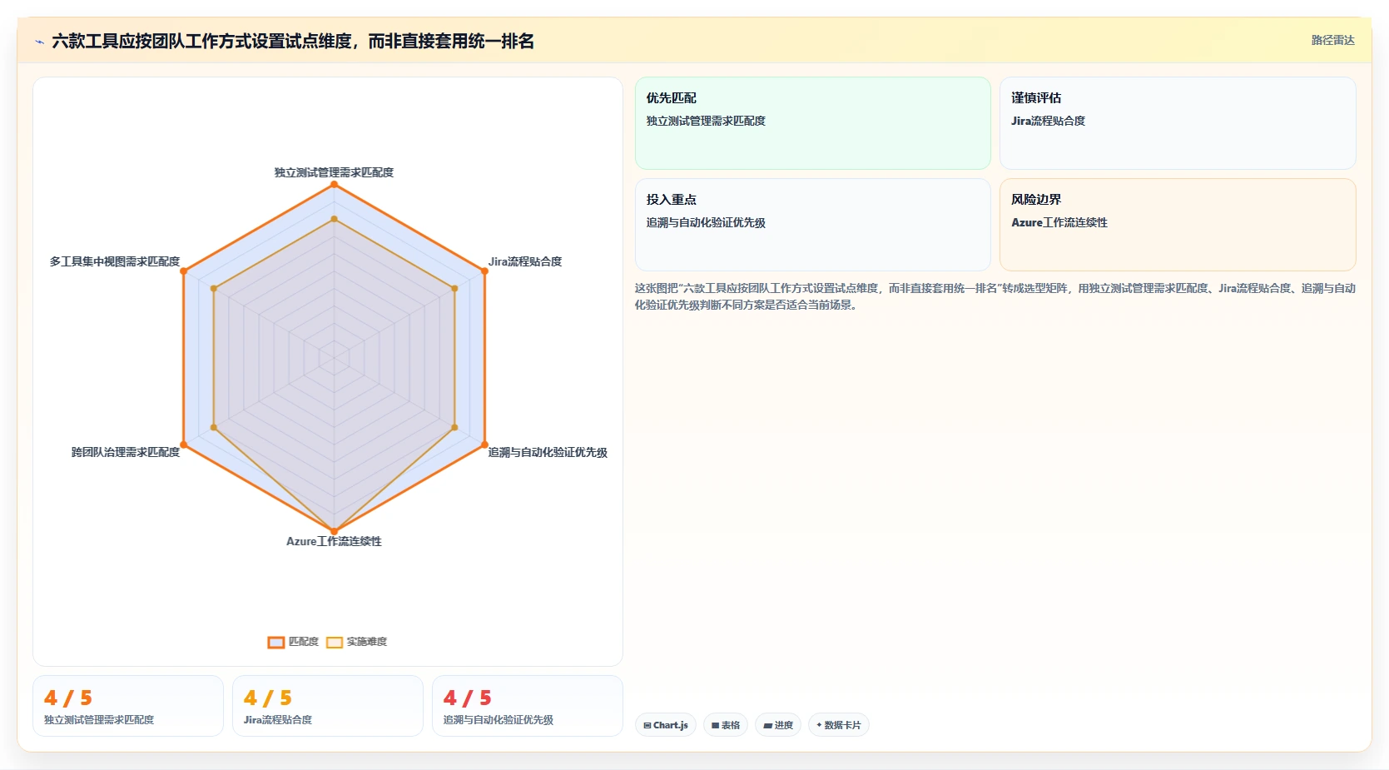
Task: Click Jira流程贴合度 text in 谨慎评估 card
Action: 1048,121
